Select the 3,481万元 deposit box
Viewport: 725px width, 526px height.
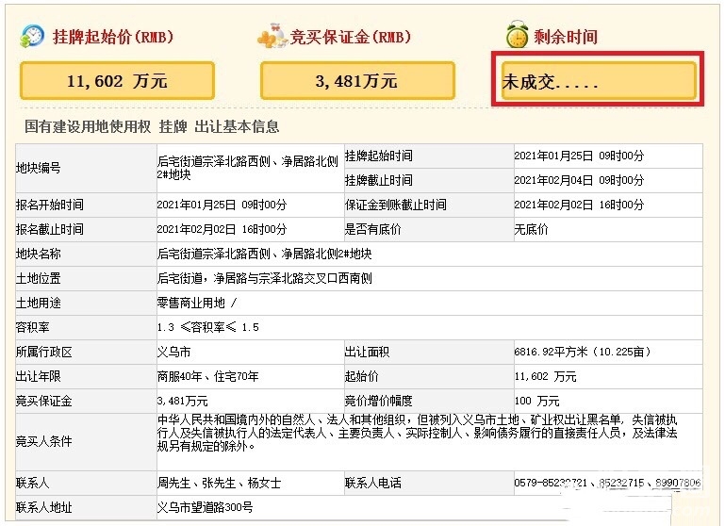pos(357,81)
